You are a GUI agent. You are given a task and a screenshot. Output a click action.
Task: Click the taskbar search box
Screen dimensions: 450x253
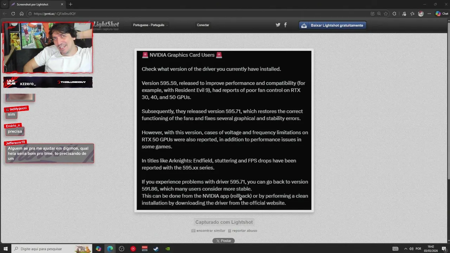(52, 249)
